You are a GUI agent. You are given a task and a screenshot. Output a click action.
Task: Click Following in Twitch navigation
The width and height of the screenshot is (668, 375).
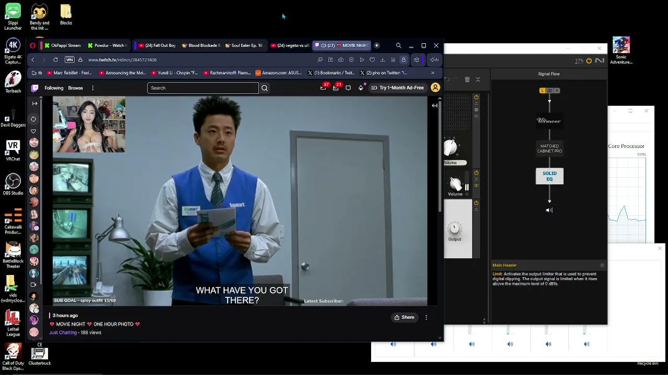pyautogui.click(x=54, y=88)
